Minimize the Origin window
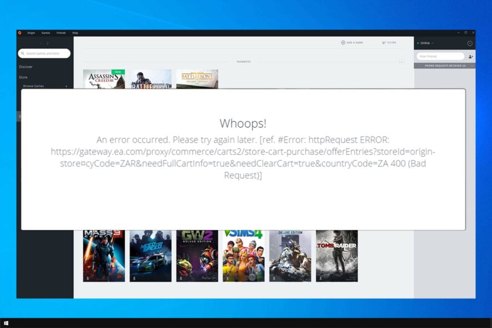The width and height of the screenshot is (492, 328). (459, 33)
